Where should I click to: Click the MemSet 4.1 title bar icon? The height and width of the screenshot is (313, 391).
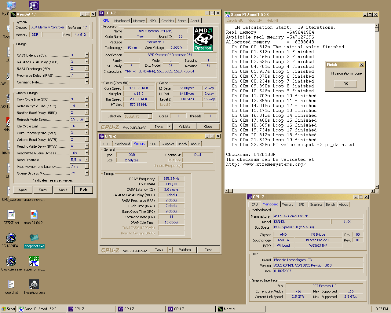[x=13, y=14]
